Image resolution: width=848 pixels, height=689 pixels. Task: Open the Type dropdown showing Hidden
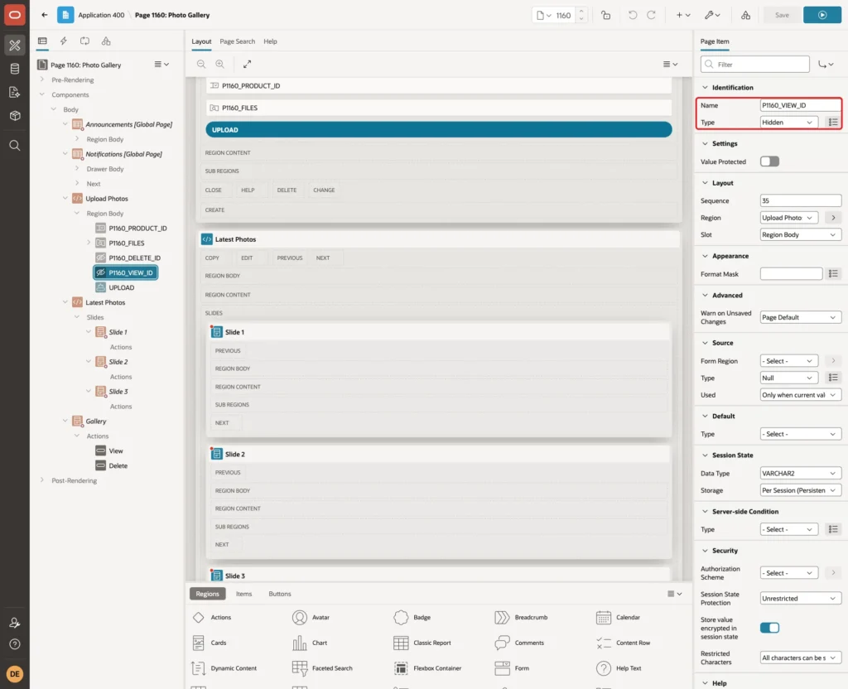pos(788,123)
